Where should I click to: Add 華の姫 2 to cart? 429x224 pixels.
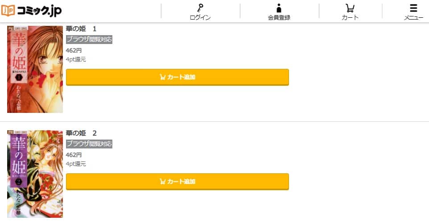click(x=177, y=182)
